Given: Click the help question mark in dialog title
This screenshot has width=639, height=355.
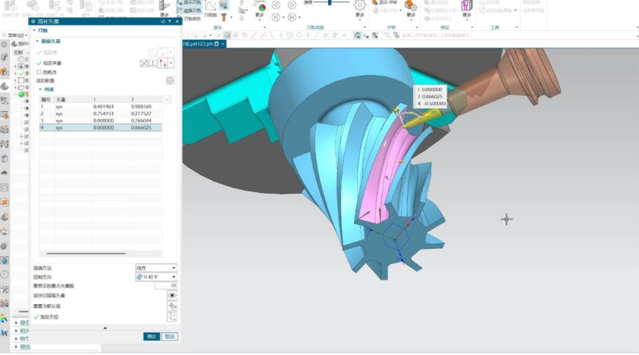Looking at the screenshot, I should 170,21.
